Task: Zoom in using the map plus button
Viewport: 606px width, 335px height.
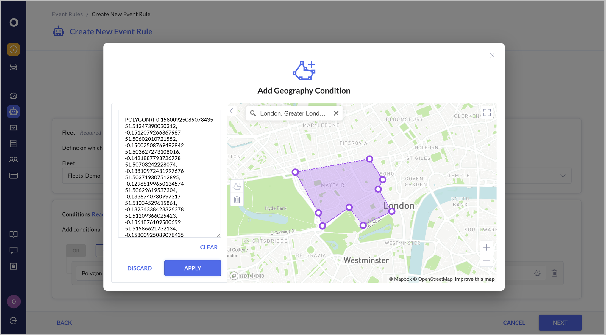Action: tap(486, 247)
